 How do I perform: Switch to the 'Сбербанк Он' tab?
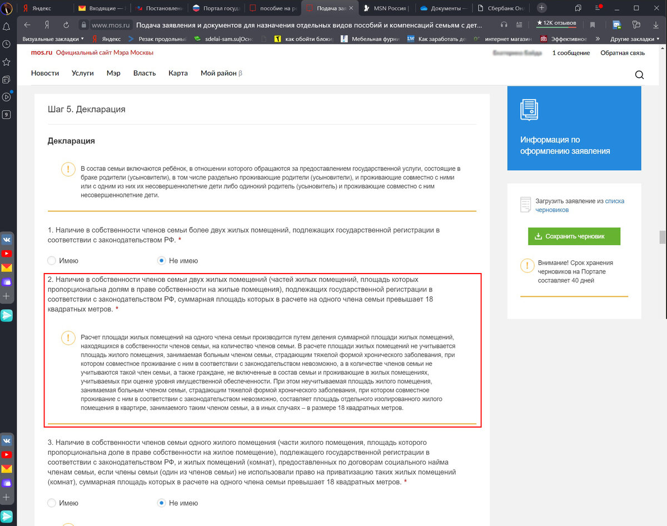(x=501, y=8)
